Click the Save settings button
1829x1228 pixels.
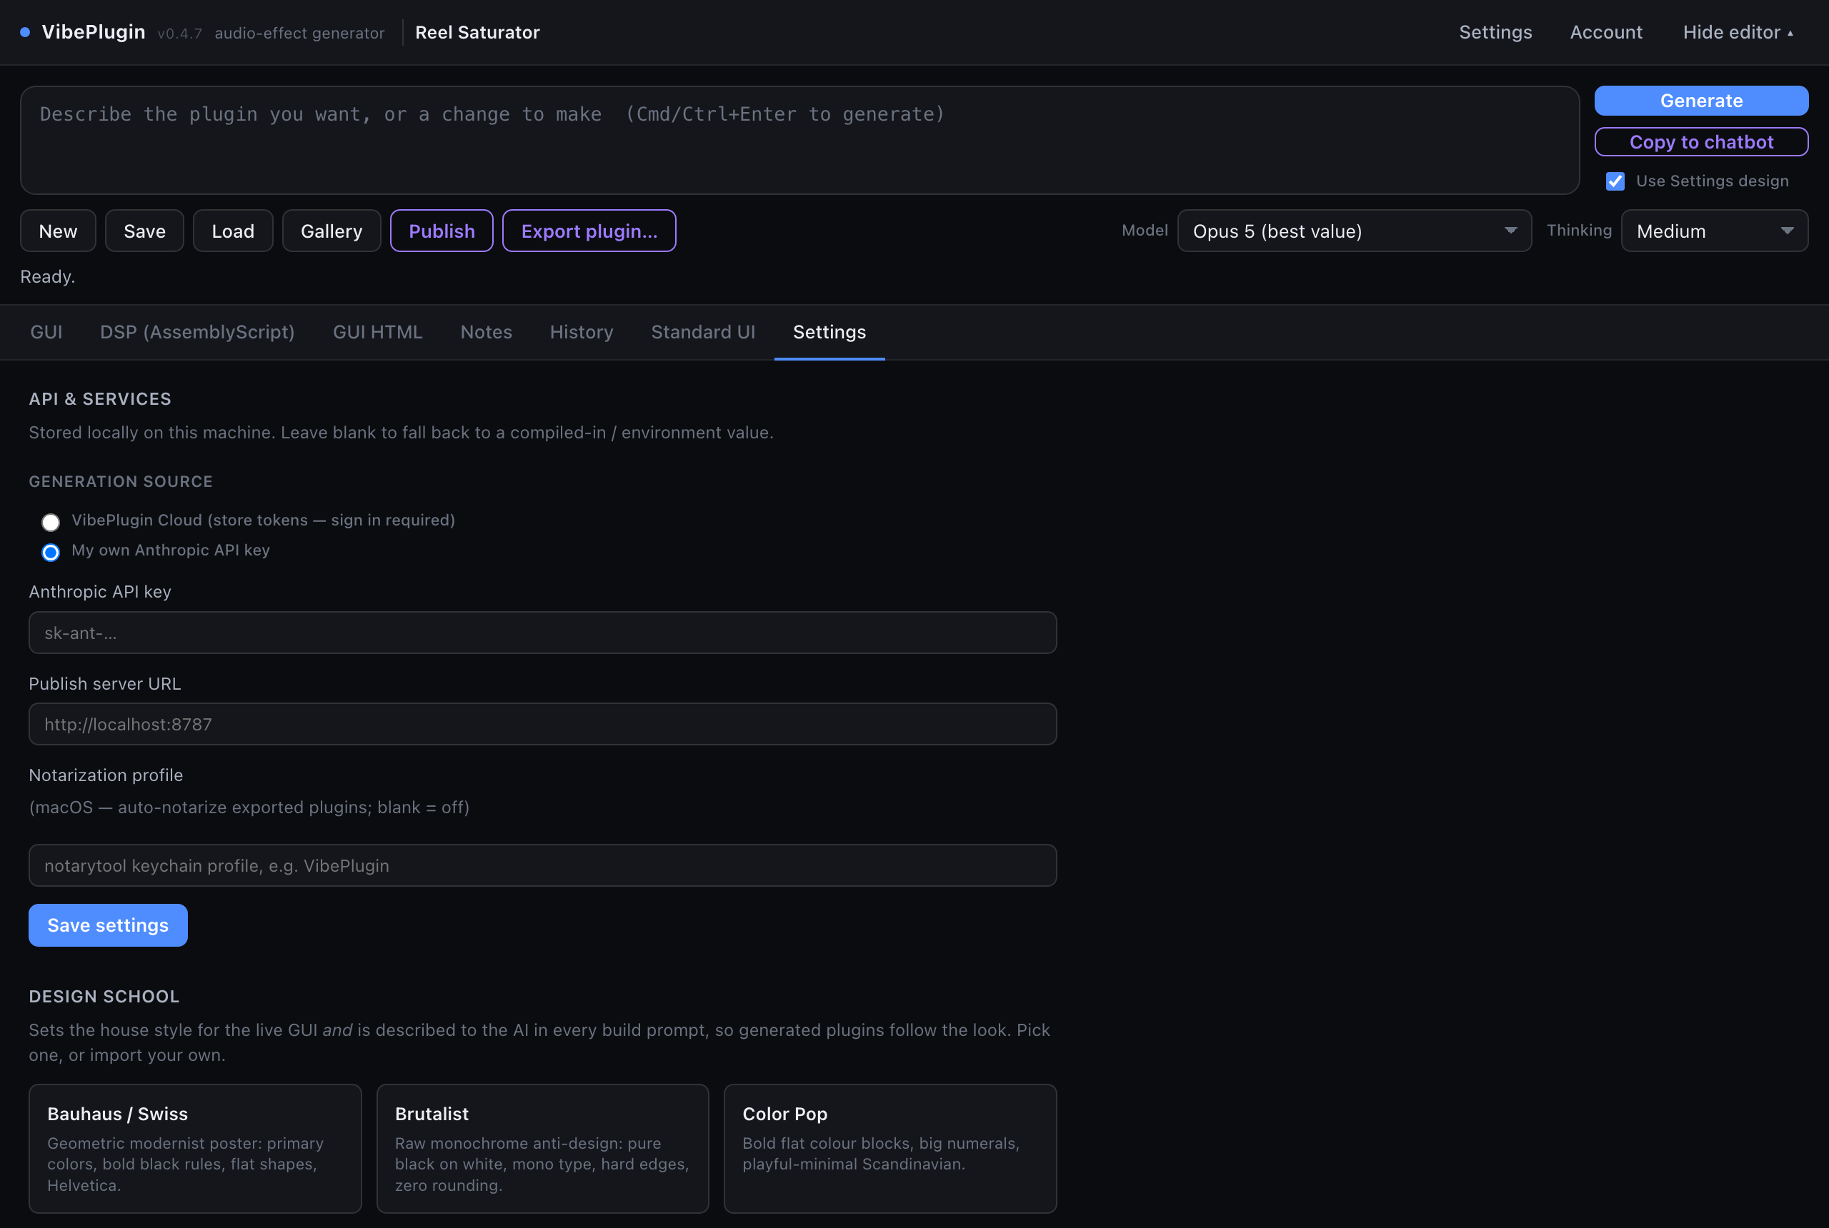coord(108,925)
